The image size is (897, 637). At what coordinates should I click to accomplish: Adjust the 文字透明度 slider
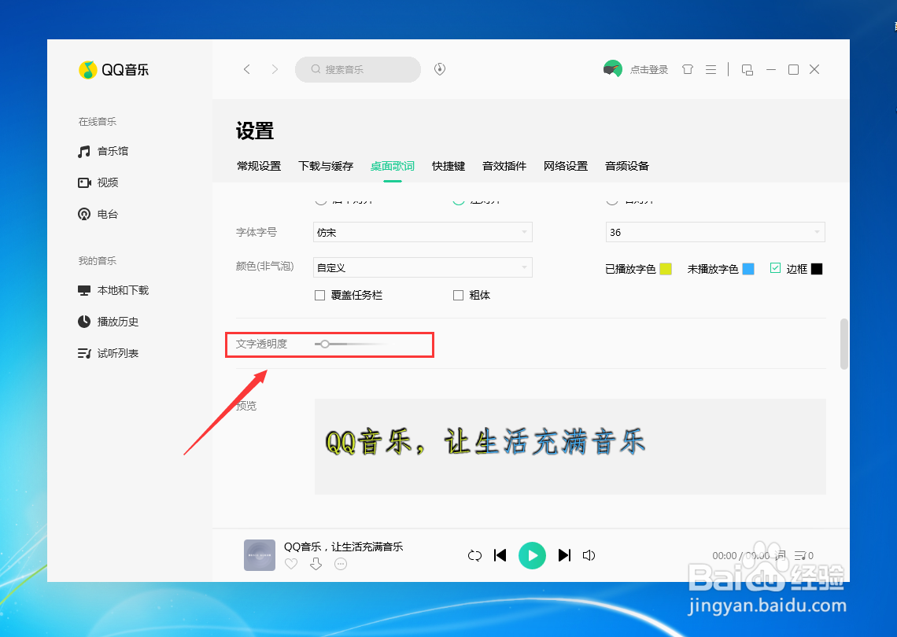[x=324, y=344]
